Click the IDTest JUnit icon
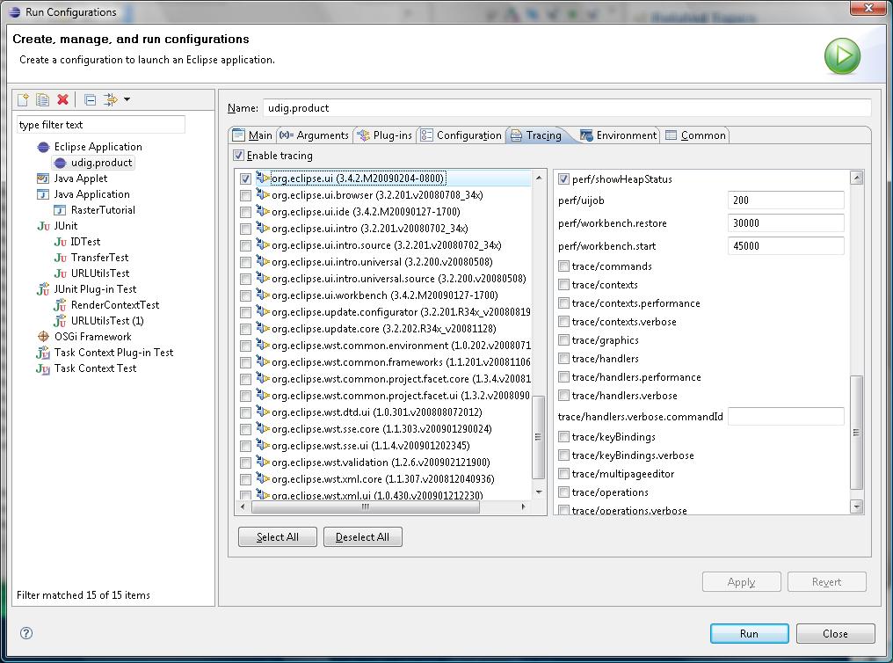Screen dimensions: 893x663 (x=61, y=242)
